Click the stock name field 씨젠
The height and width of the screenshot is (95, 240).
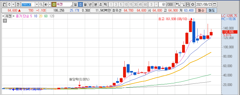[x=64, y=4]
